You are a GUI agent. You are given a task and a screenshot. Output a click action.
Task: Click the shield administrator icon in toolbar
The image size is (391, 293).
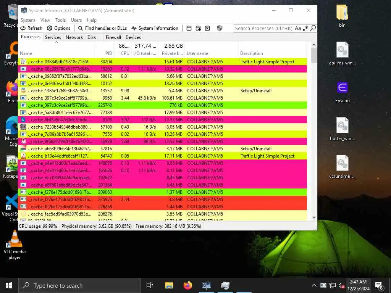220,28
